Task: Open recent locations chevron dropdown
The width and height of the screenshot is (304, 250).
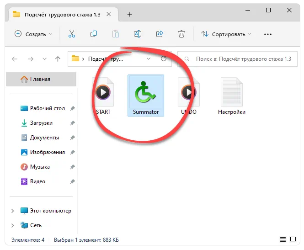Action: (x=45, y=59)
